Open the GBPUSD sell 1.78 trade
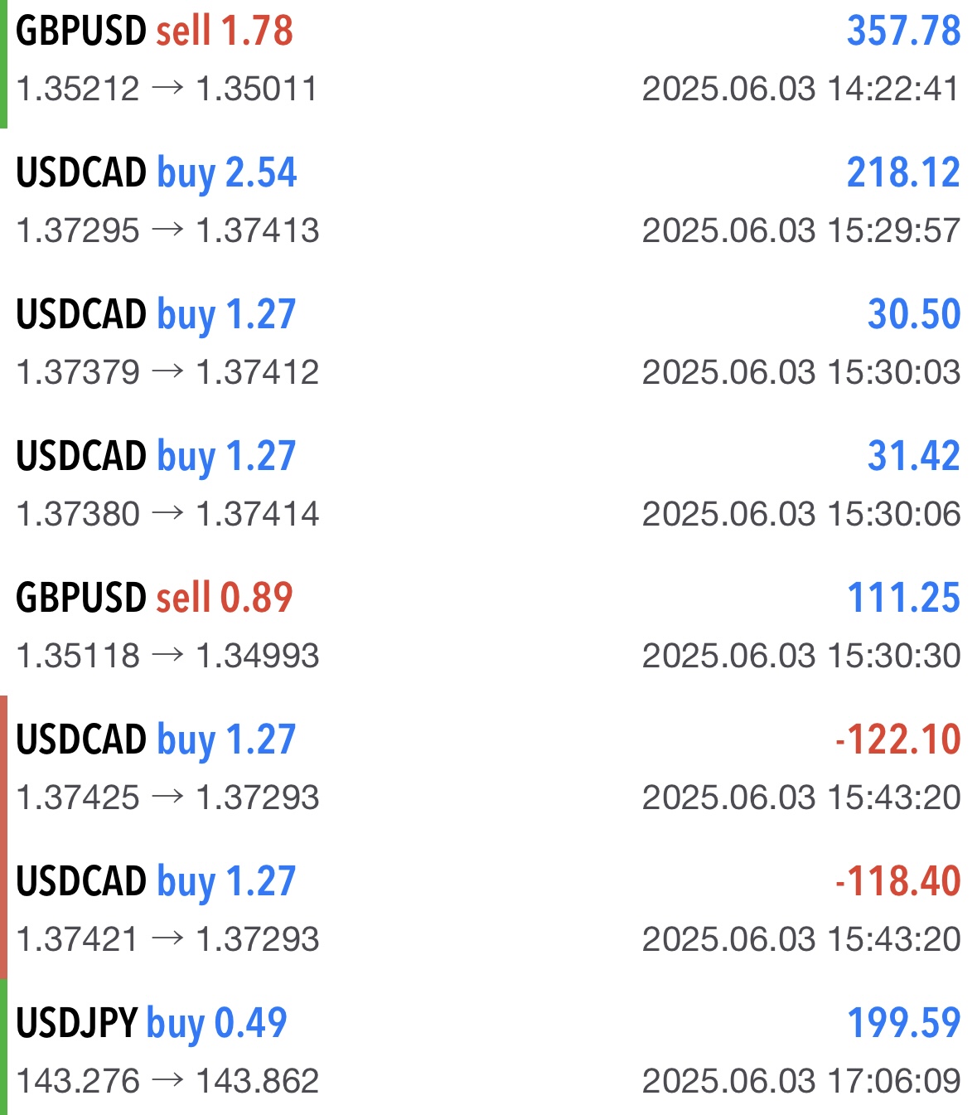 pos(155,31)
